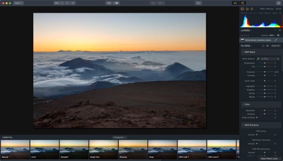283x161 pixels.
Task: Remove layer with the minus icon
Action: 275,30
